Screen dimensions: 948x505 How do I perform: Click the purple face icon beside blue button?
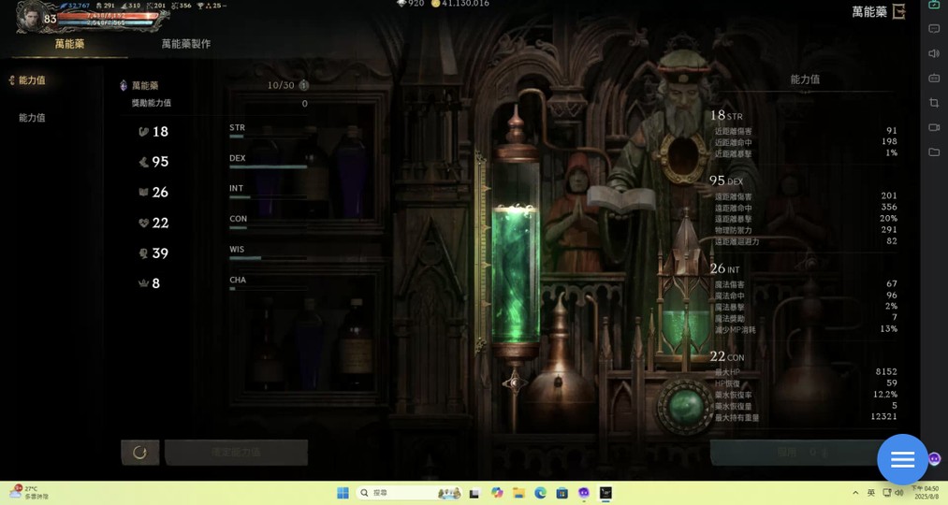[x=935, y=459]
